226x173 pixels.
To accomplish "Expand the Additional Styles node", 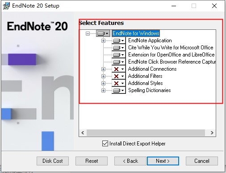I will coord(103,83).
